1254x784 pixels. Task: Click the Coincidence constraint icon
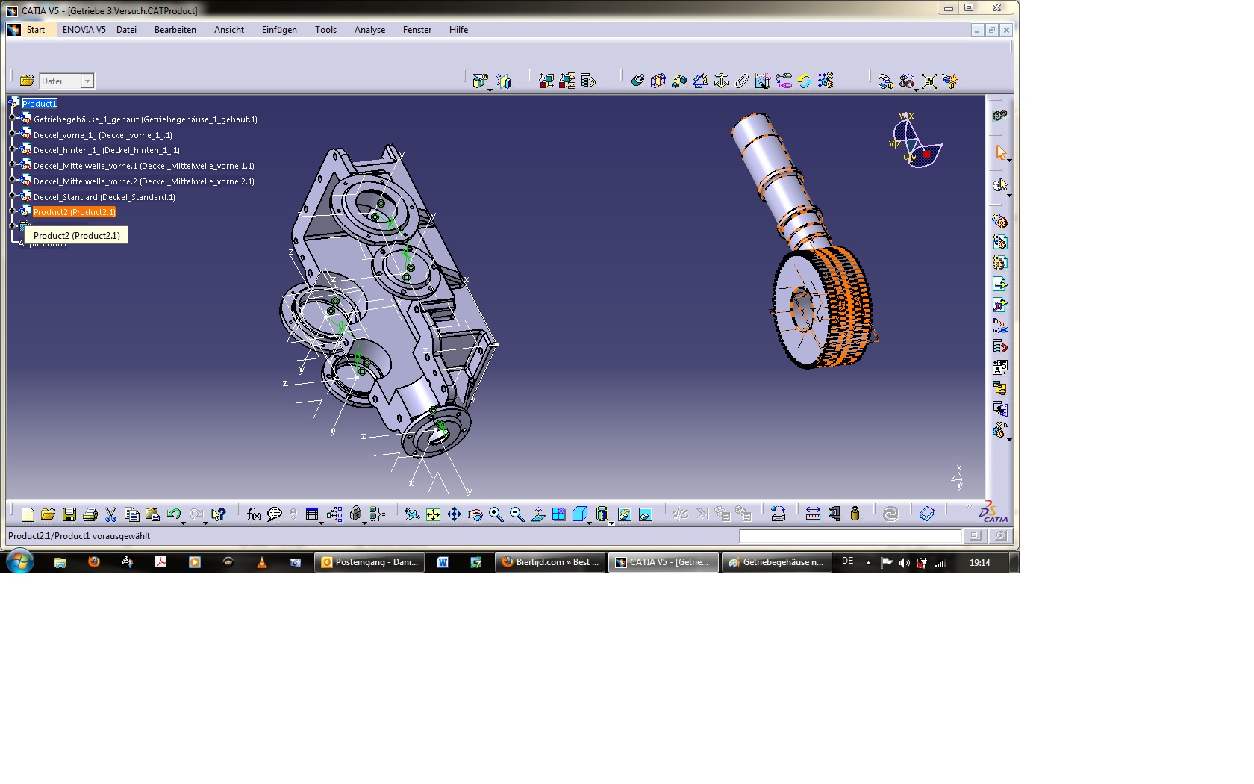pyautogui.click(x=637, y=81)
